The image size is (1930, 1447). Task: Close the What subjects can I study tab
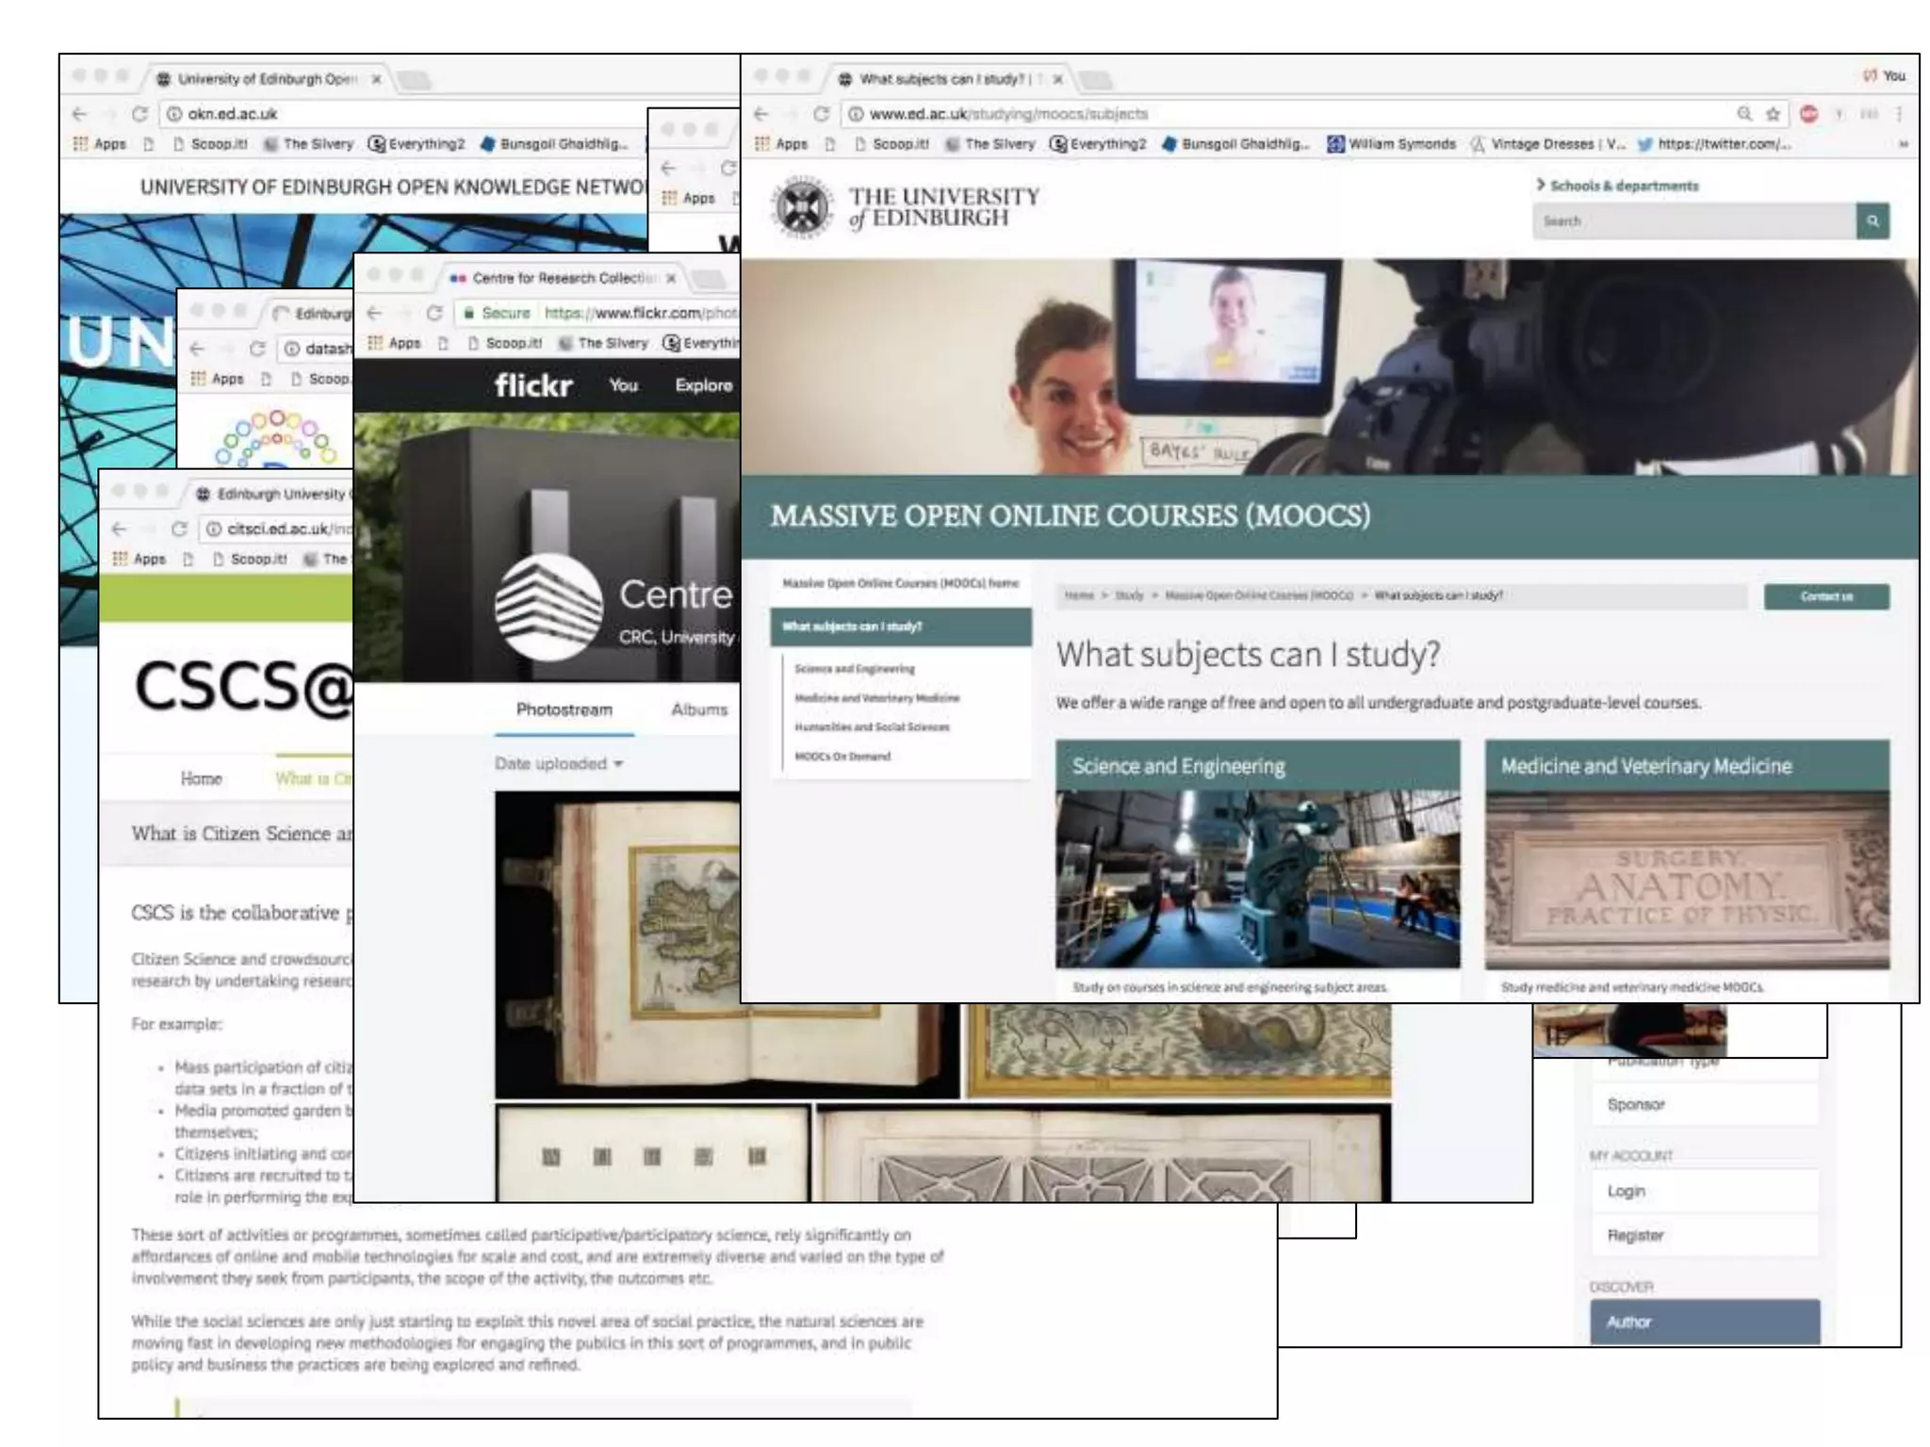1057,79
